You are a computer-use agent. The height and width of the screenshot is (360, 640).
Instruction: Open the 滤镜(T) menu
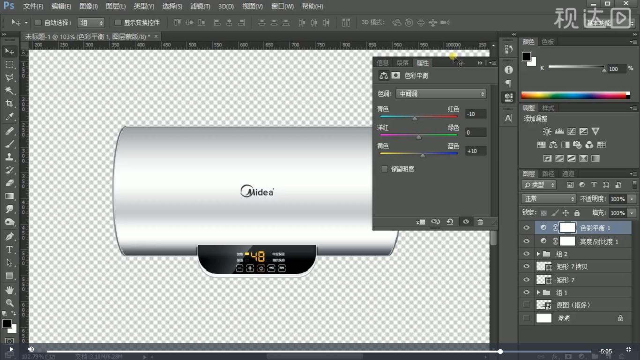click(200, 6)
